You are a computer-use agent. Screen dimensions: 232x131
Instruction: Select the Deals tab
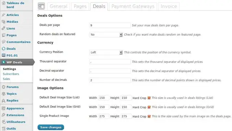coord(99,7)
